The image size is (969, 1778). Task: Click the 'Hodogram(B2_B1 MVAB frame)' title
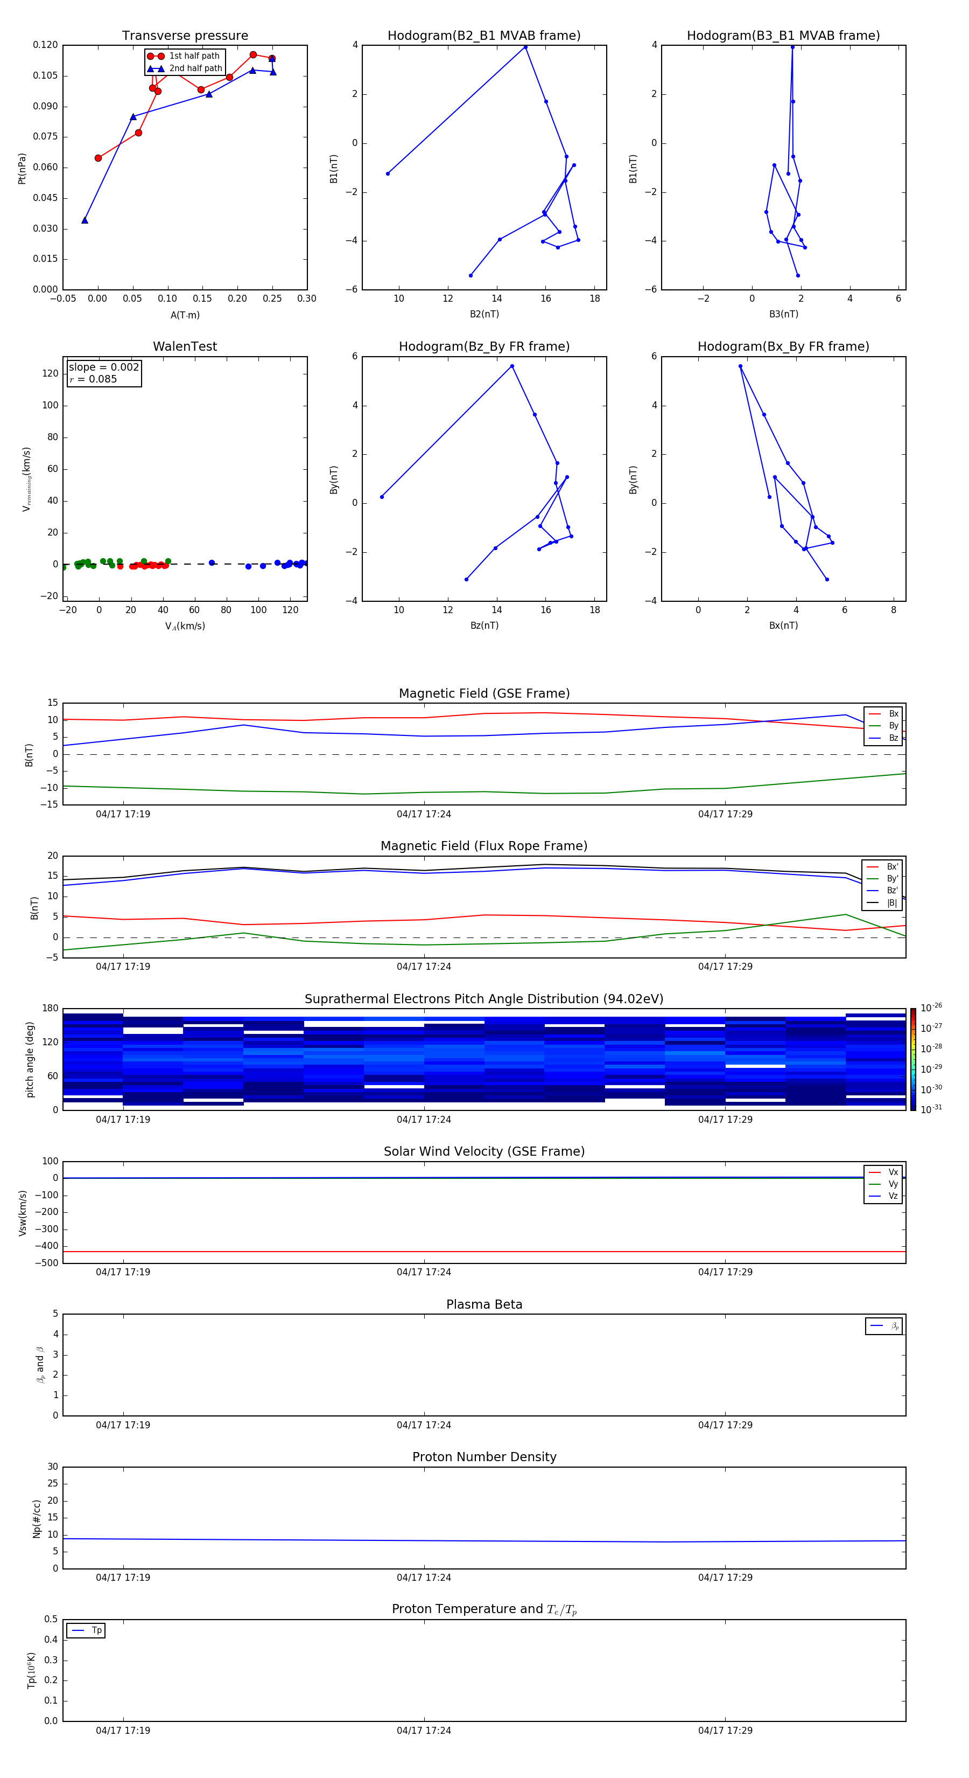click(x=484, y=36)
